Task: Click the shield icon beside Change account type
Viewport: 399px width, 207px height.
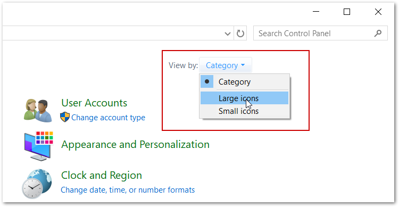Action: (65, 117)
